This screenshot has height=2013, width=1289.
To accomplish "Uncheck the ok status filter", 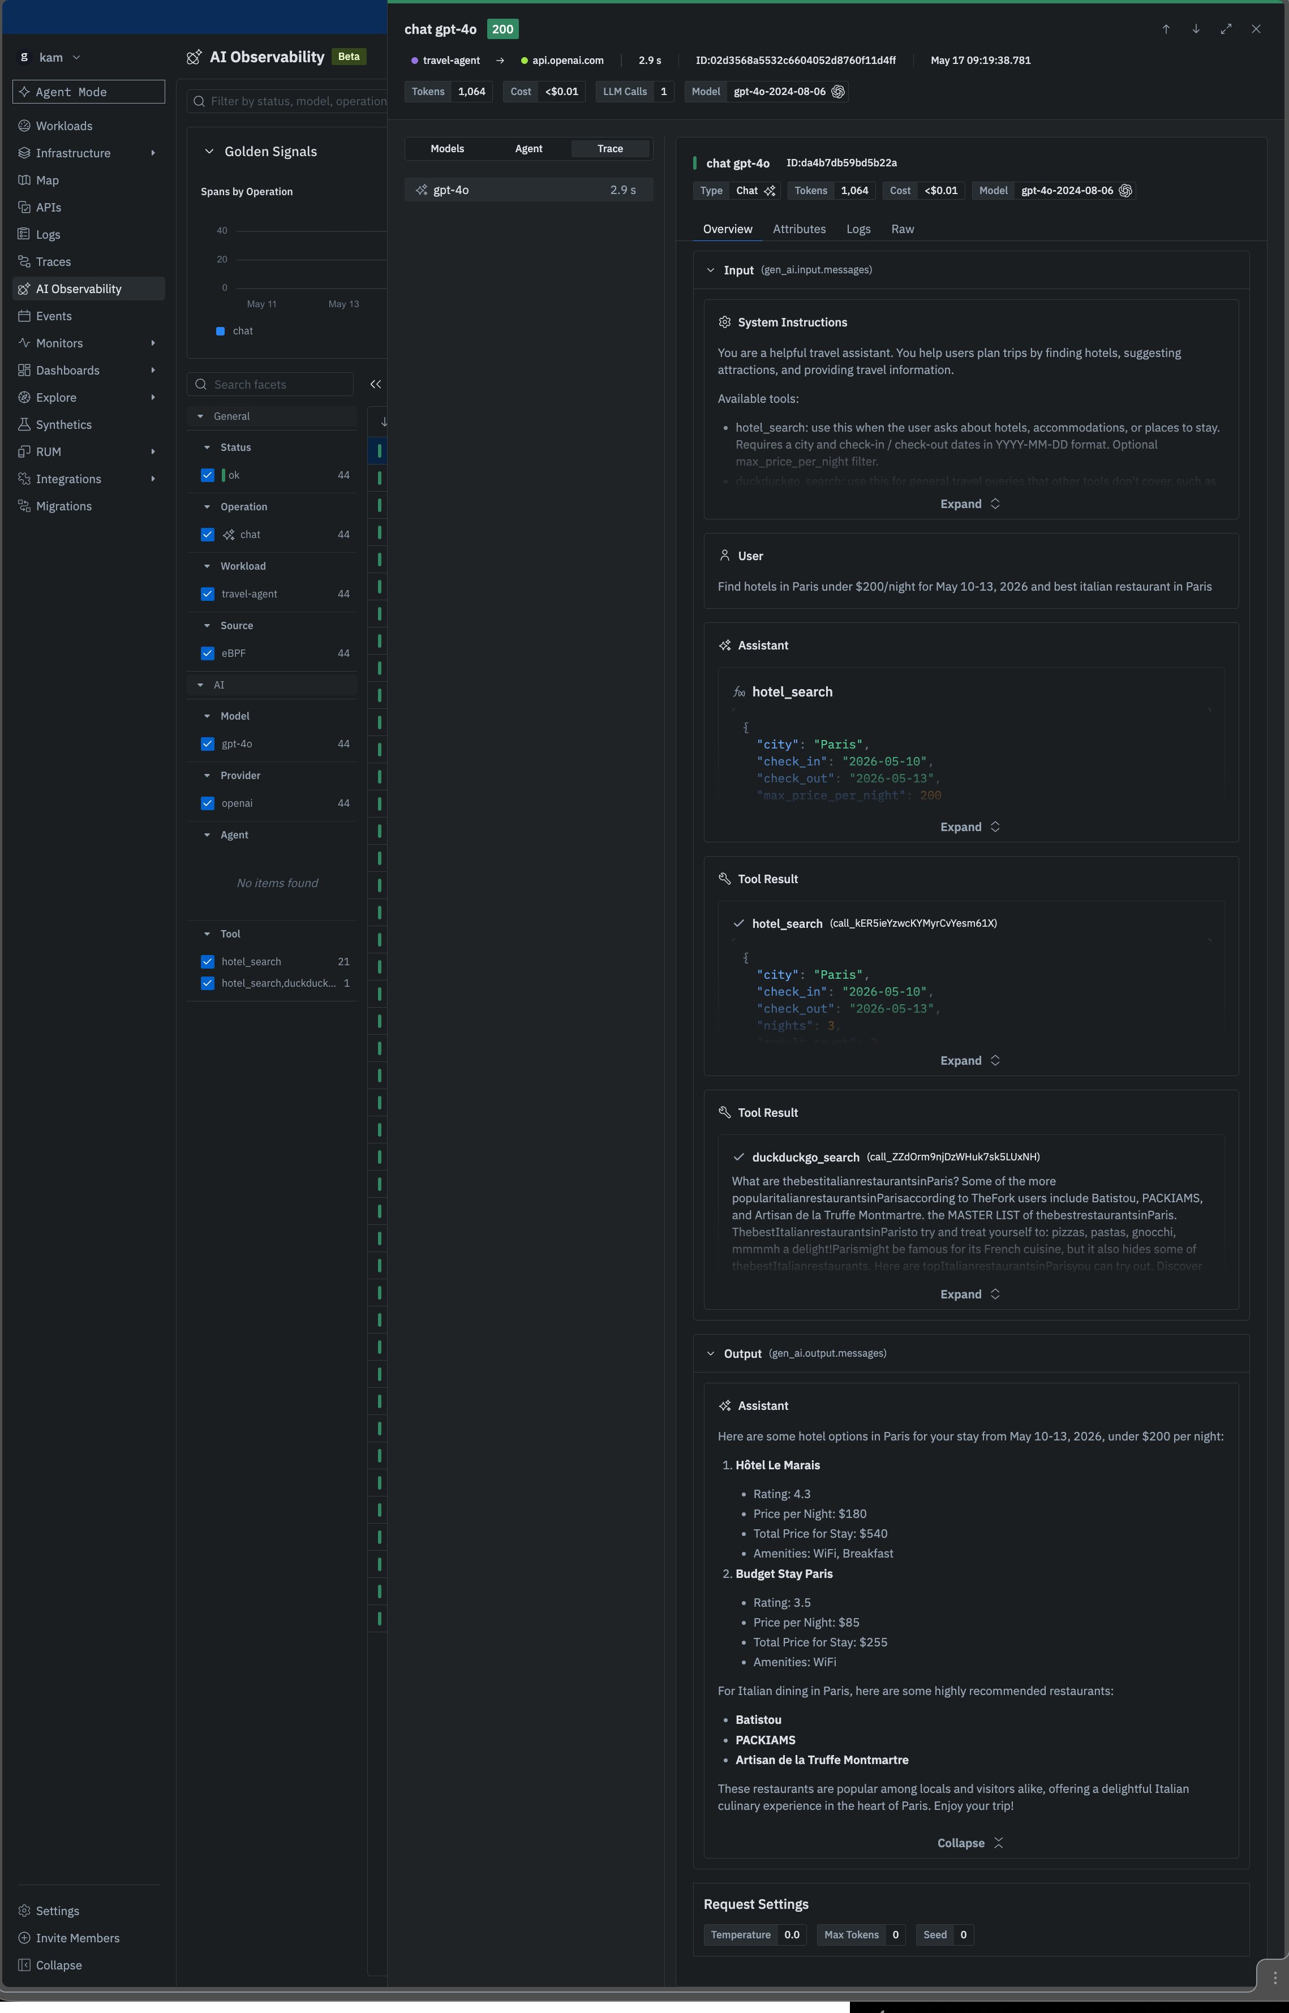I will (x=208, y=475).
